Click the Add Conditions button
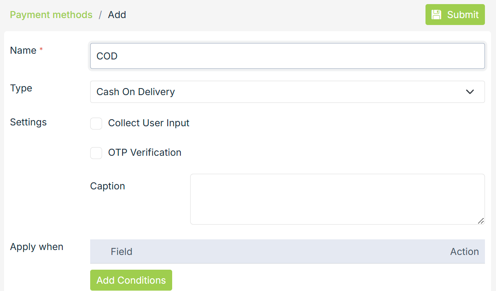The width and height of the screenshot is (496, 291). (x=131, y=280)
